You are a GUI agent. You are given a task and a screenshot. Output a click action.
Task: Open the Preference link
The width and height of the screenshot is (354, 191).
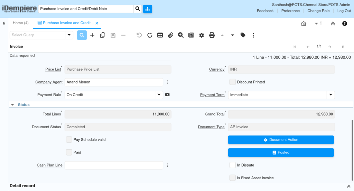click(x=290, y=11)
